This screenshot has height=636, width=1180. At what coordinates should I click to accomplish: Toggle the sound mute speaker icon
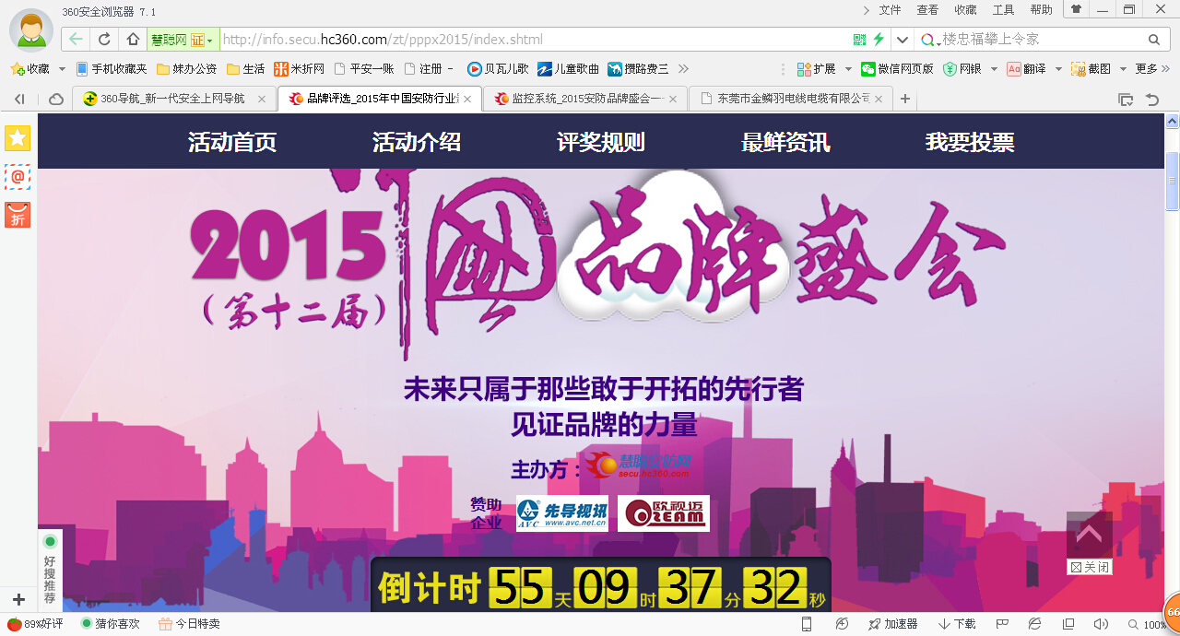click(1100, 624)
